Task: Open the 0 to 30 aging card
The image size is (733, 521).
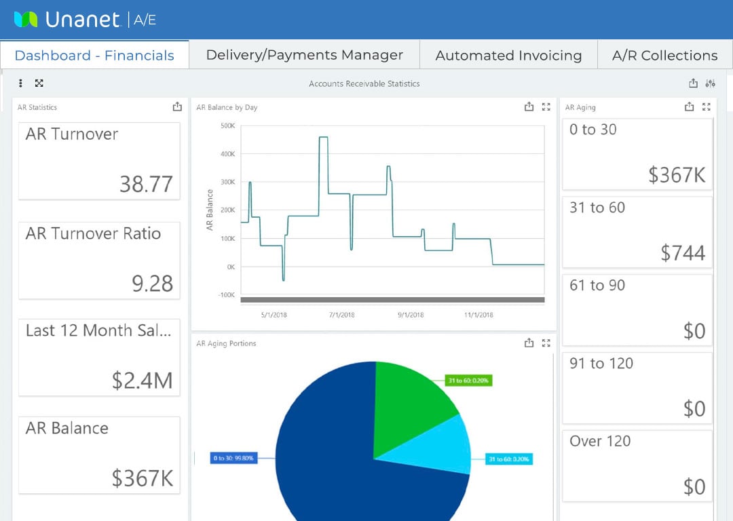Action: [637, 154]
